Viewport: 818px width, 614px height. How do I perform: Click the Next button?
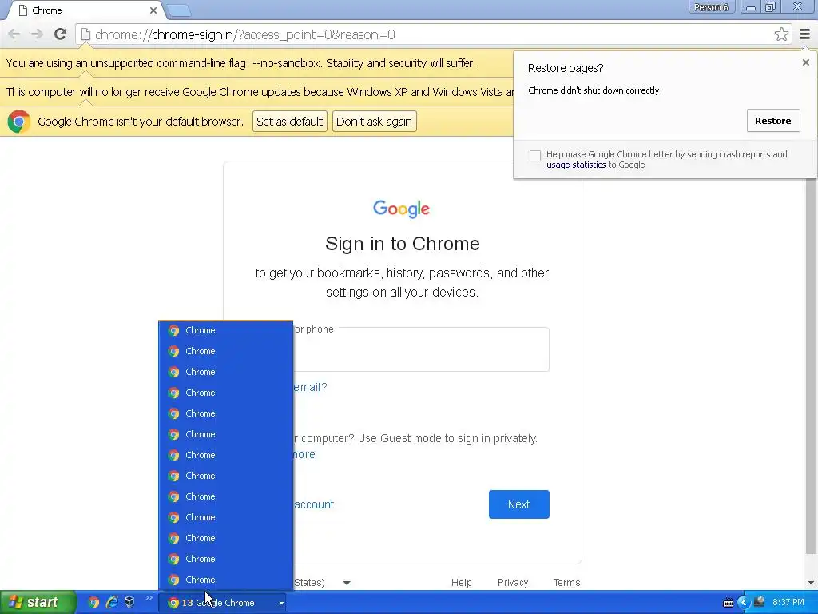click(518, 504)
